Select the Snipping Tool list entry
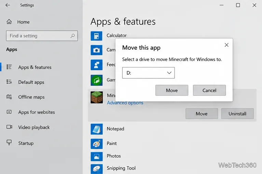262x174 pixels. [x=121, y=168]
